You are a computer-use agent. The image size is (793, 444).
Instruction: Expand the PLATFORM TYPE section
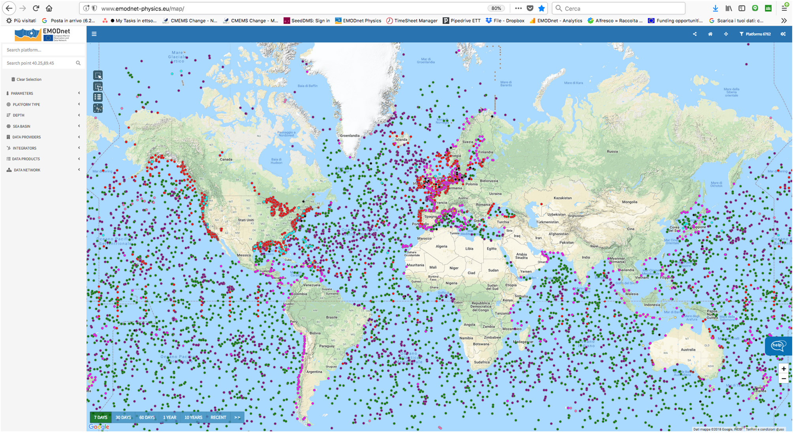[26, 105]
